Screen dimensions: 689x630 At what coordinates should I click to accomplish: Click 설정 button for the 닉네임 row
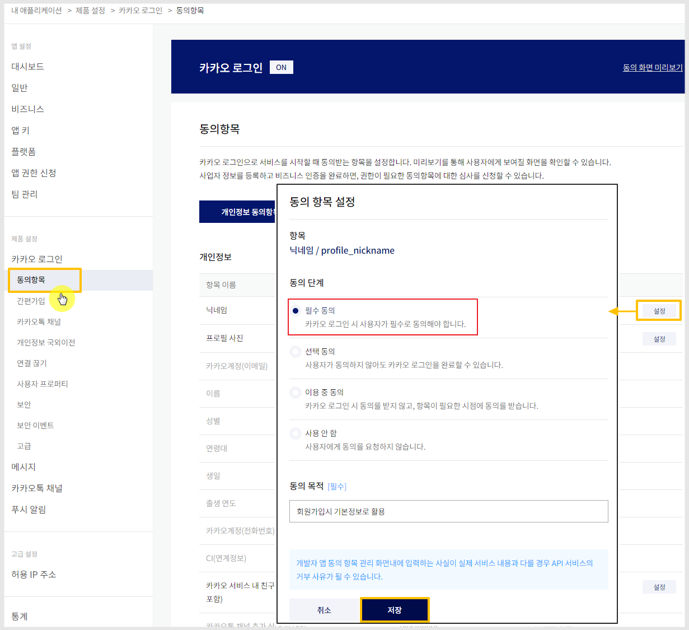[659, 311]
